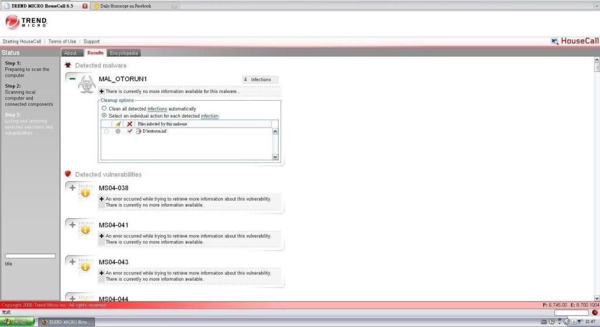Expand the MS04-043 error details plus sign
600x327 pixels.
point(101,273)
